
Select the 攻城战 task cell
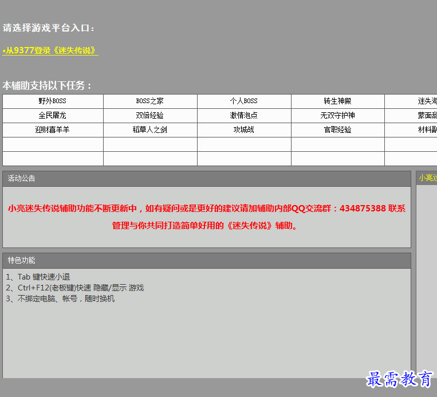pyautogui.click(x=244, y=129)
